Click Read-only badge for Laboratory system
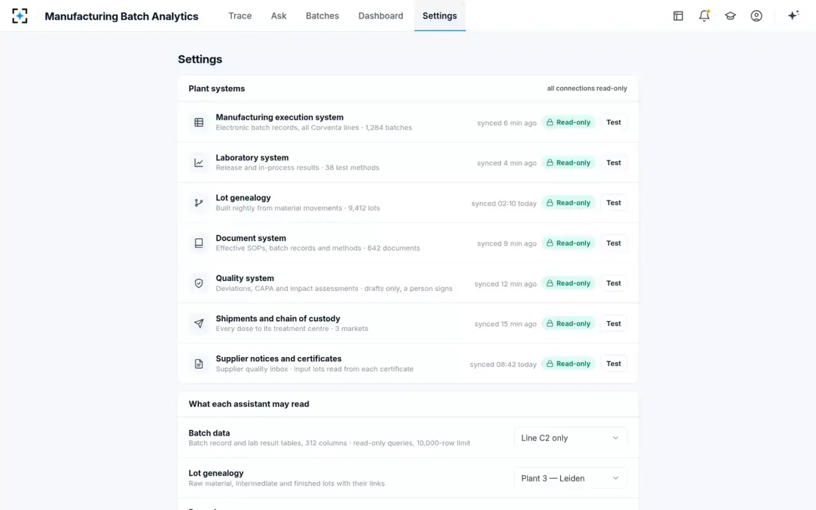 click(x=569, y=163)
